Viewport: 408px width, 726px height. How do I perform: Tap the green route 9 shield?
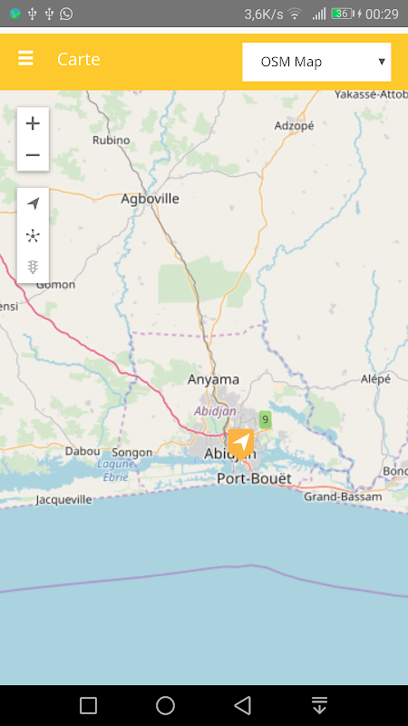265,420
